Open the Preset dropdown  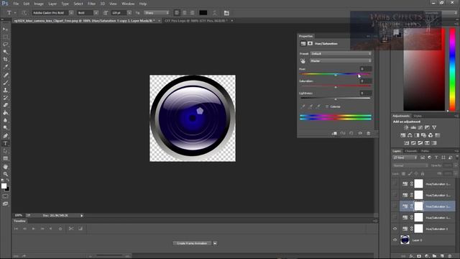(341, 54)
